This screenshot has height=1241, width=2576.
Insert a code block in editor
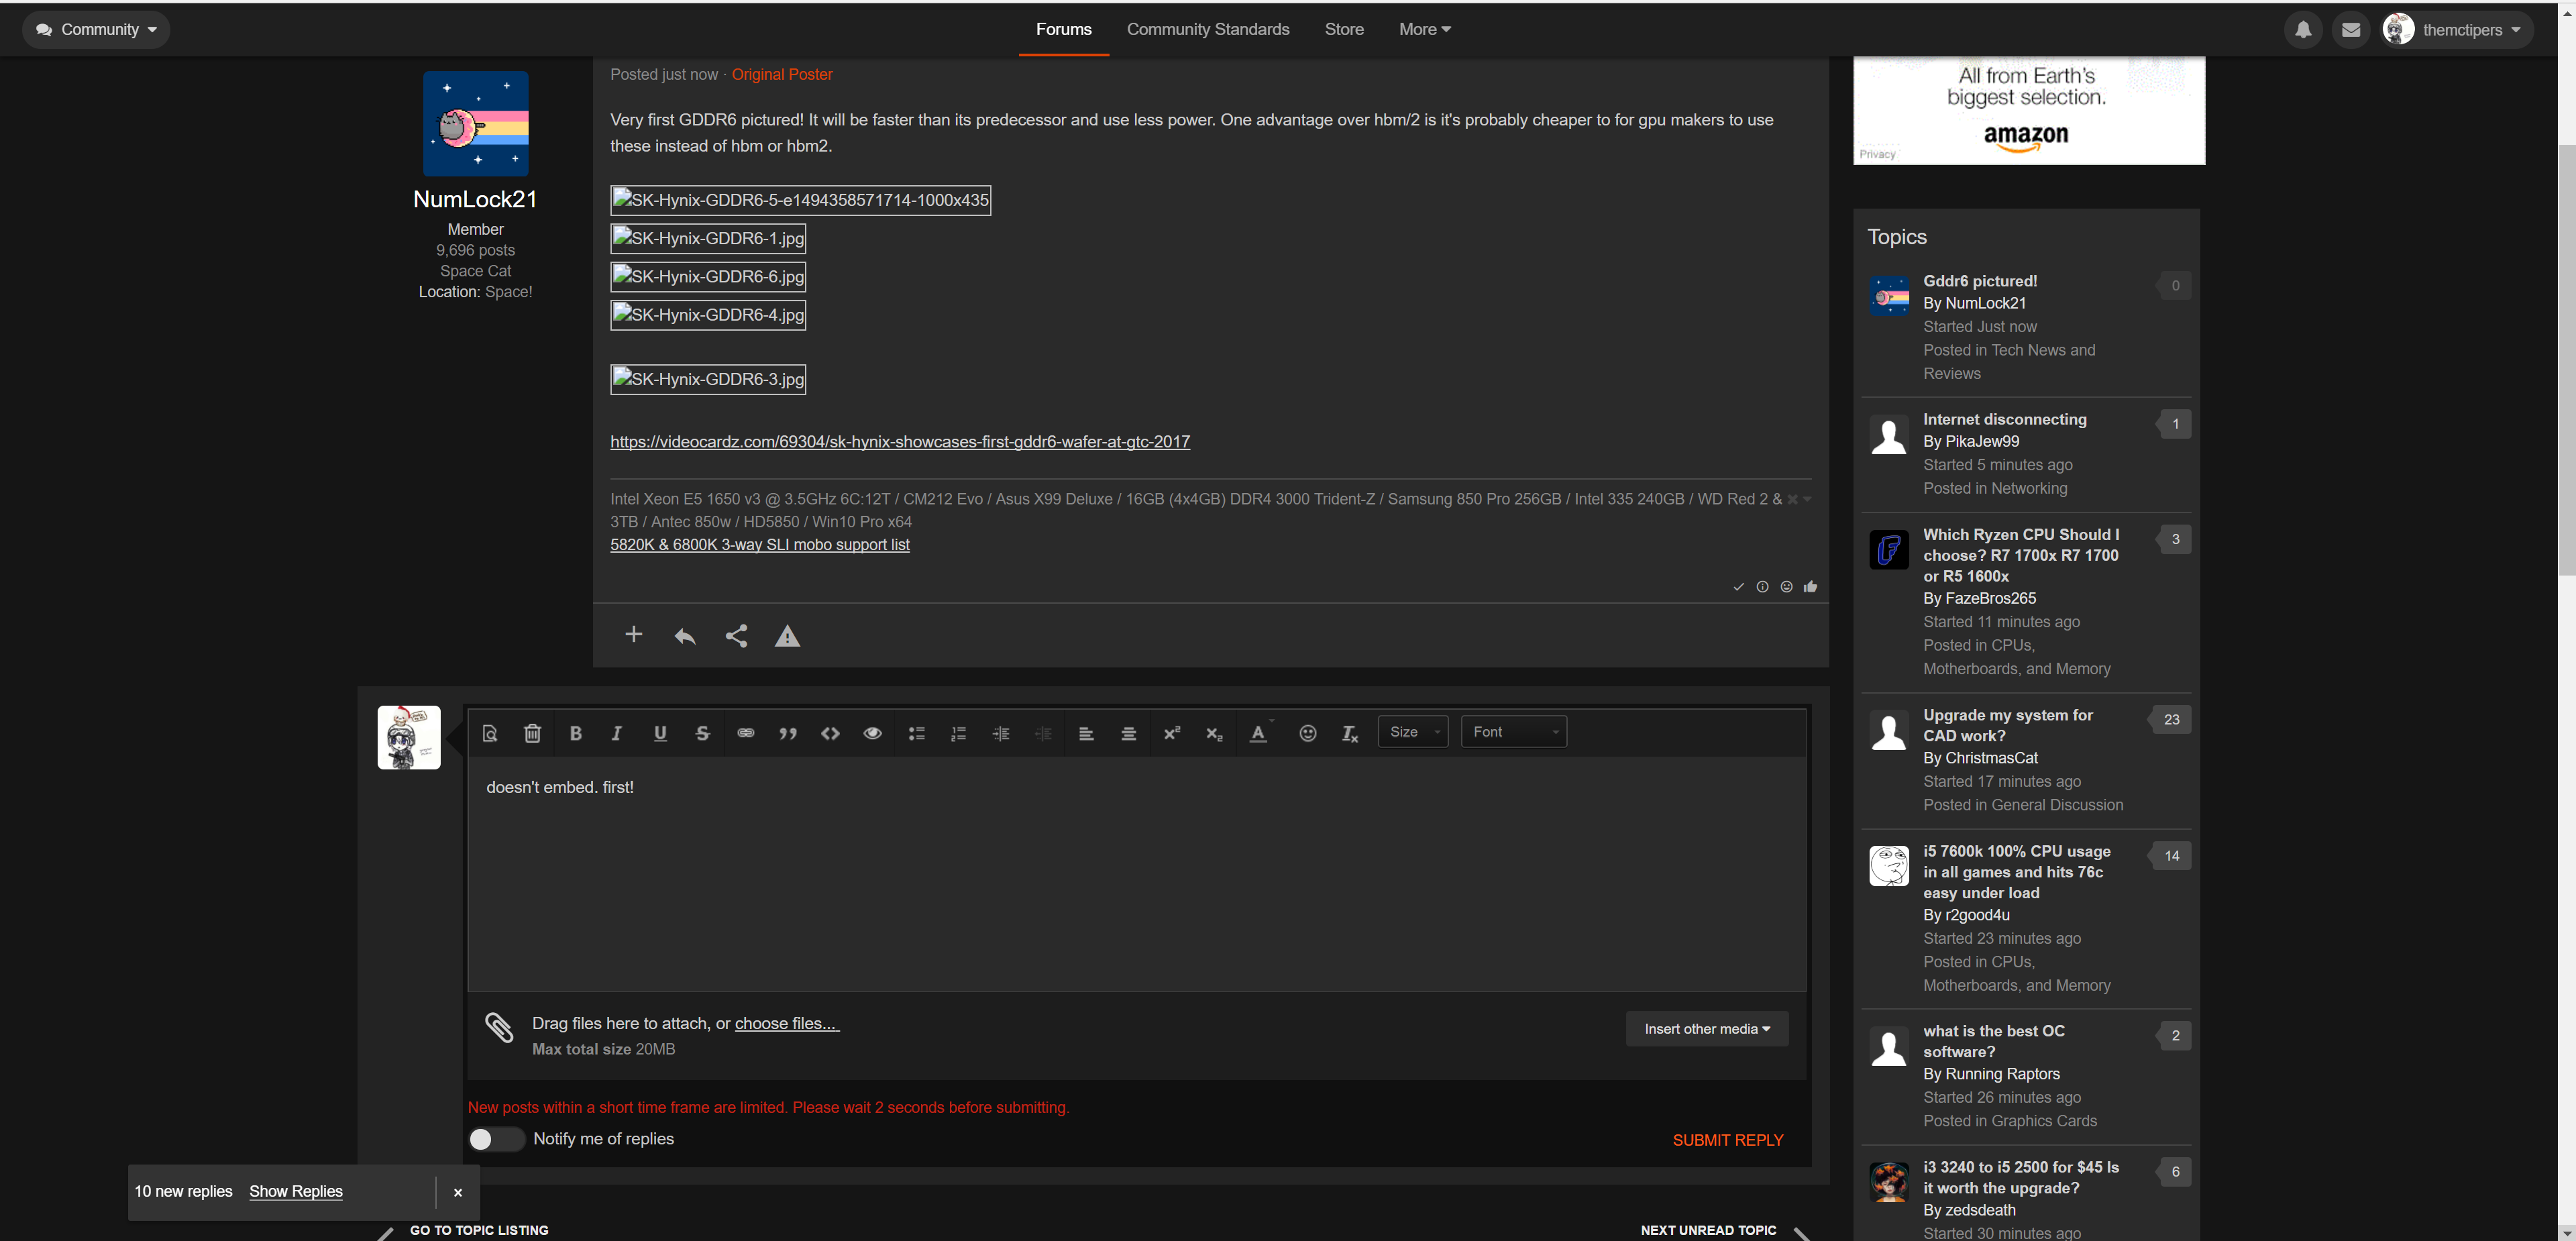[830, 733]
